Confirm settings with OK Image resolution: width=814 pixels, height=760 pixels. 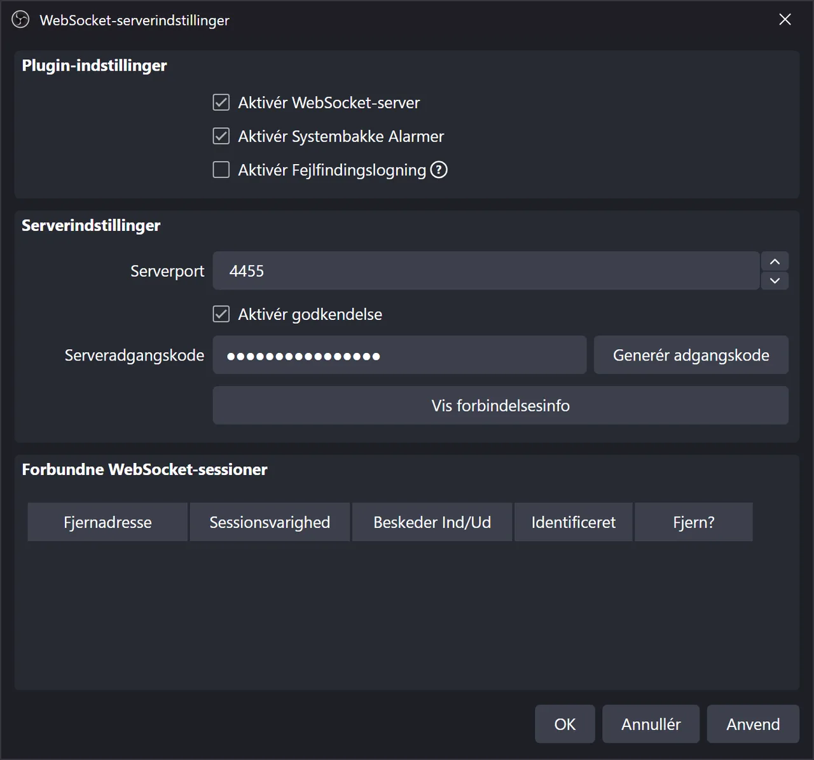coord(565,724)
